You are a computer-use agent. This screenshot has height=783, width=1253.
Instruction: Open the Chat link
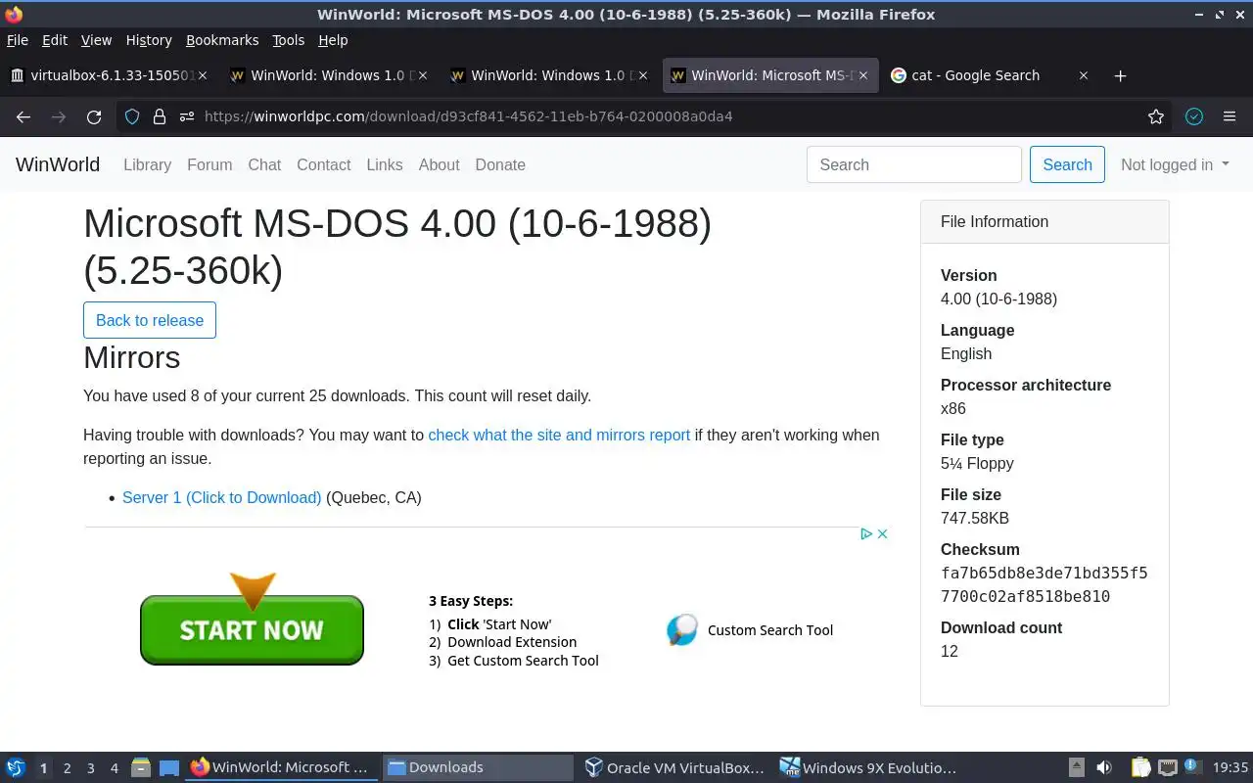tap(264, 164)
